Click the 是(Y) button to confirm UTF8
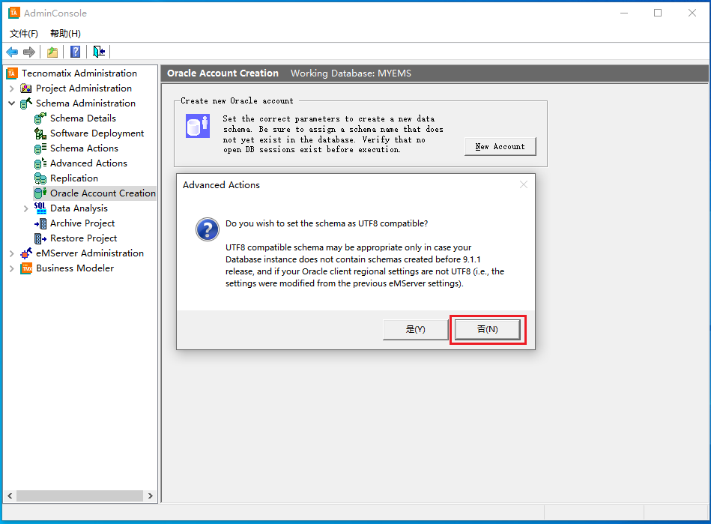This screenshot has width=711, height=524. pos(415,330)
